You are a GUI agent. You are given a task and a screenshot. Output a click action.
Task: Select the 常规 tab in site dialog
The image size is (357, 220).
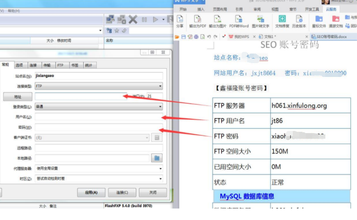pos(6,65)
